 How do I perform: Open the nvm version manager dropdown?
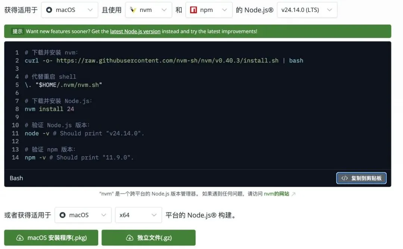click(148, 10)
